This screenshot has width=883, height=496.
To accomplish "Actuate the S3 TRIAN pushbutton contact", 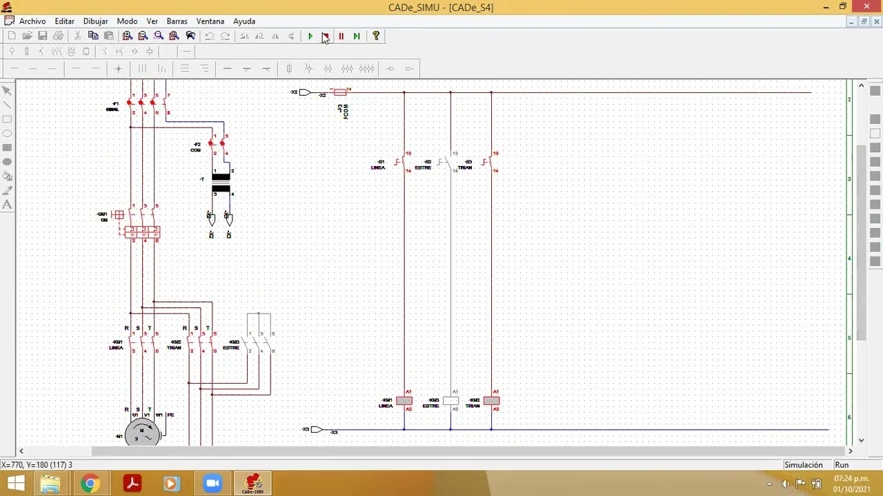I will click(x=488, y=163).
